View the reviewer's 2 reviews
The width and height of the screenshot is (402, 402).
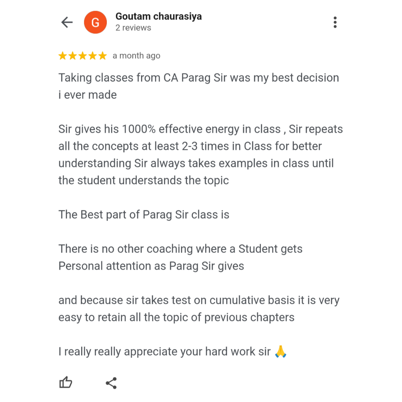tap(133, 28)
